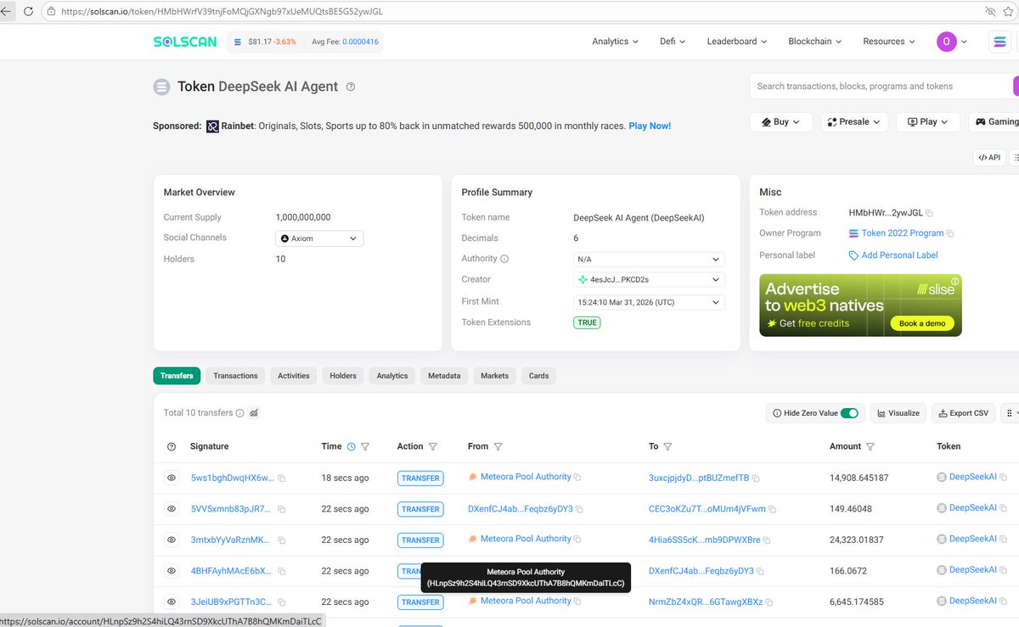Preview transaction 5ws1bghDwqHX6w with eye icon

[172, 479]
